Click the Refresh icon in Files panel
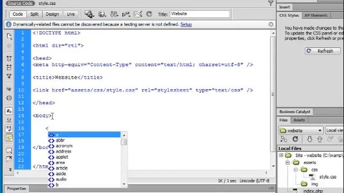344x193 pixels. pos(295,139)
